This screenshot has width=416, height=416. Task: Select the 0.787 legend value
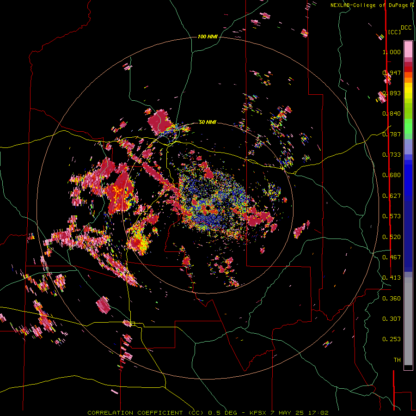click(x=392, y=134)
